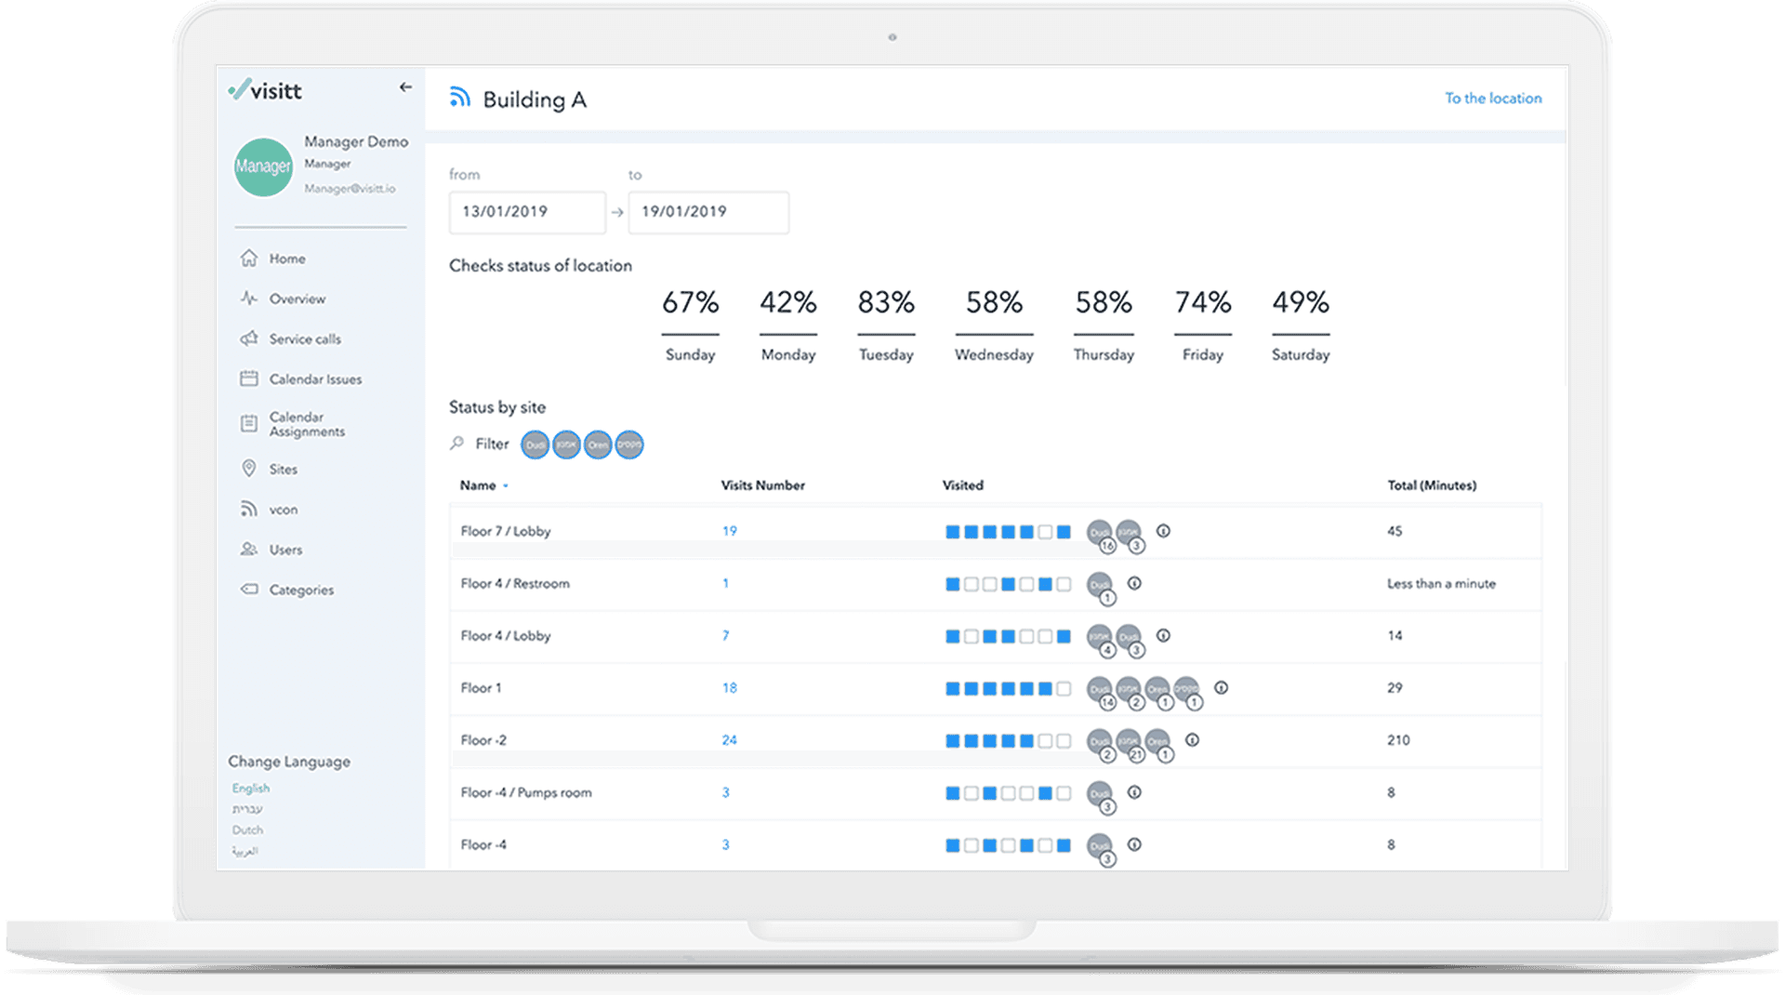Click info icon in Floor -4 / Pumps room row
This screenshot has width=1785, height=995.
point(1134,792)
